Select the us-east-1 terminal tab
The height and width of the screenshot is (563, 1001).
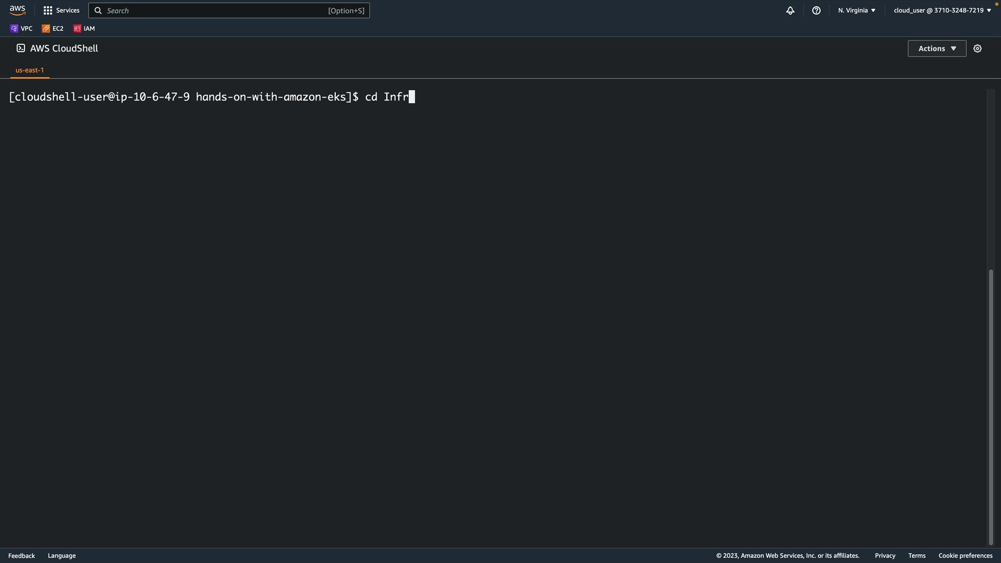(30, 70)
